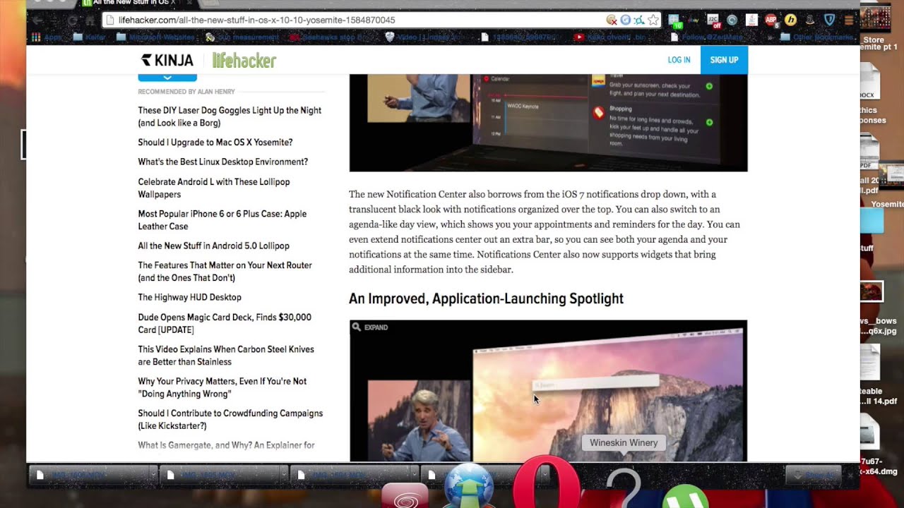Image resolution: width=904 pixels, height=508 pixels.
Task: Open 'Should I Contribute to Crowdfunding Campaigns' article
Action: (x=230, y=420)
